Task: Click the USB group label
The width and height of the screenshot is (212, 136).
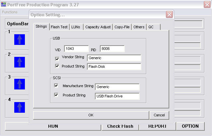Action: click(x=56, y=38)
